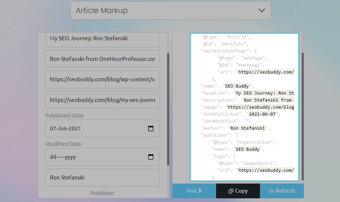The height and width of the screenshot is (202, 340).
Task: Click the 'Modified Date' label
Action: click(63, 144)
